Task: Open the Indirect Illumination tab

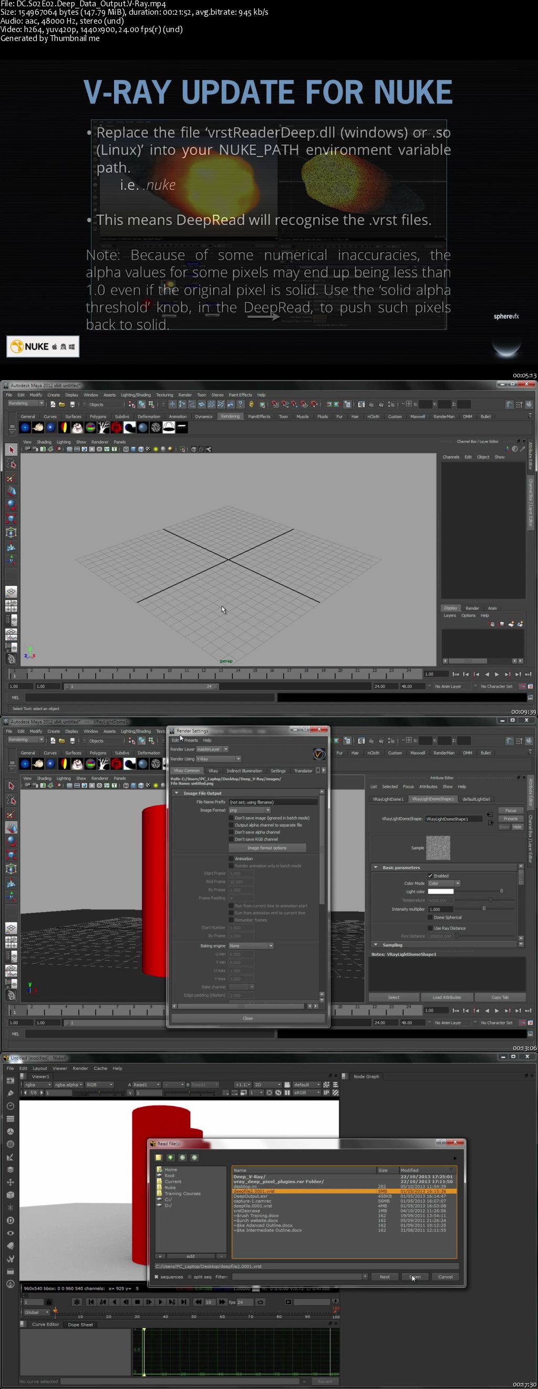Action: pos(244,770)
